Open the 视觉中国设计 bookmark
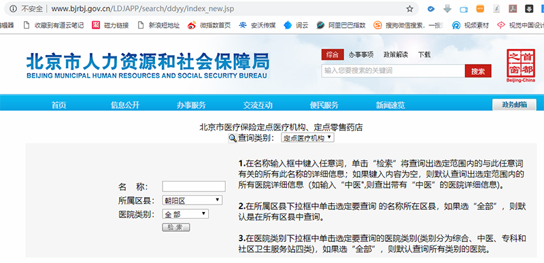Screen dimensions: 544x263 pyautogui.click(x=520, y=25)
